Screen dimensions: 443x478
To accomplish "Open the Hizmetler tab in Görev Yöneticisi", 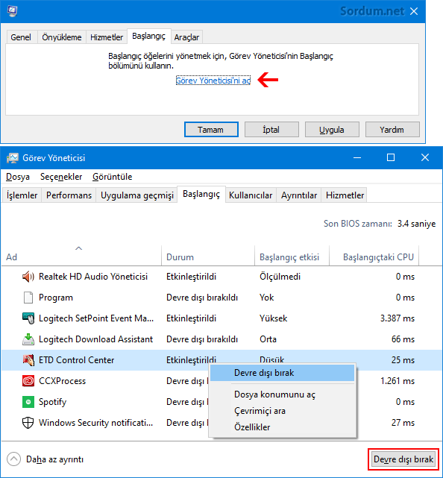I will [345, 195].
